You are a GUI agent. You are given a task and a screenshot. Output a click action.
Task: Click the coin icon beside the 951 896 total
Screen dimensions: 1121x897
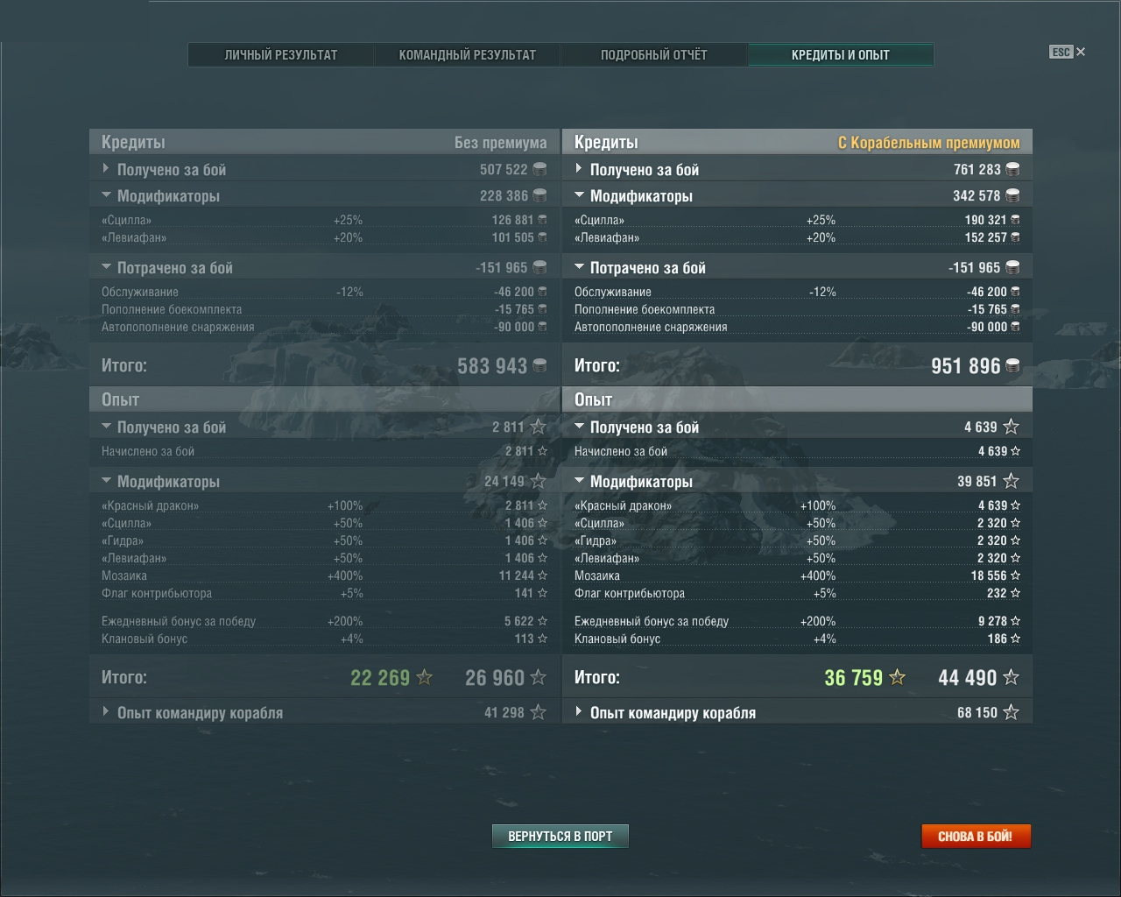click(1012, 366)
